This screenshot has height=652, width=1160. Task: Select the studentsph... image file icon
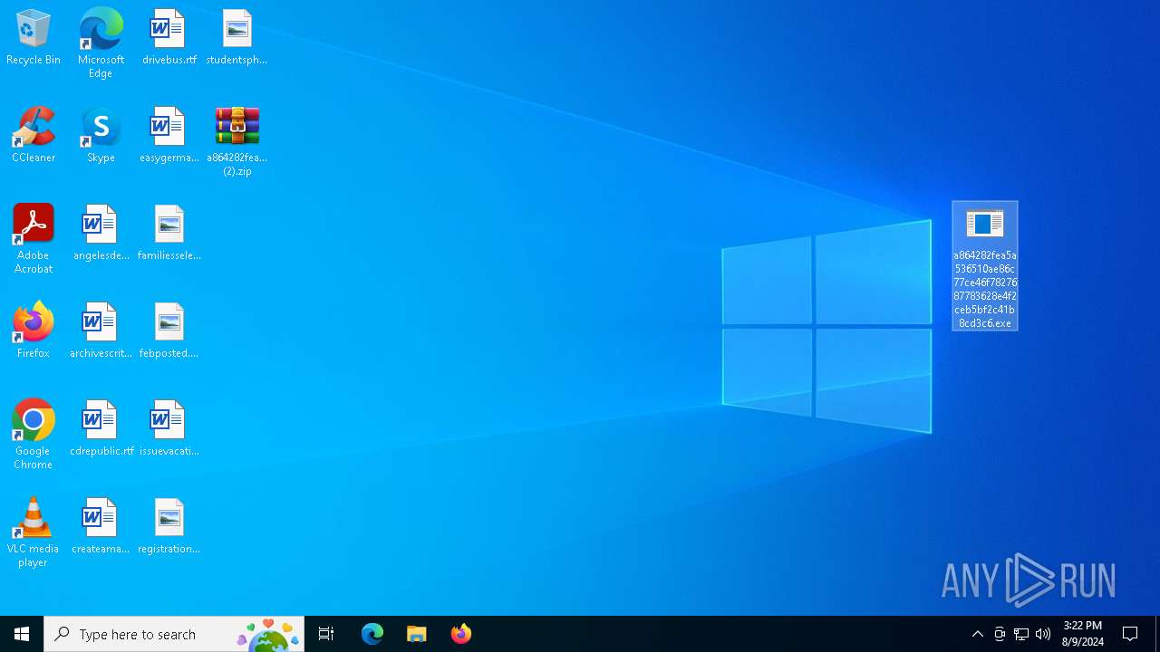[237, 38]
